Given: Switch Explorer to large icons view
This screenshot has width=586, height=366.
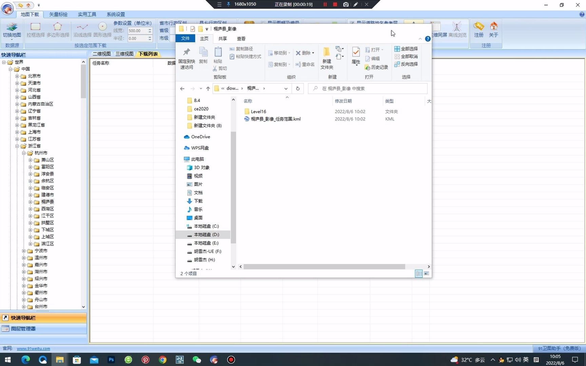Looking at the screenshot, I should pos(426,273).
